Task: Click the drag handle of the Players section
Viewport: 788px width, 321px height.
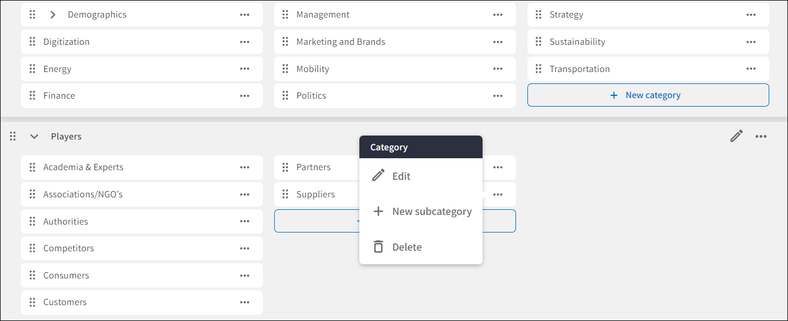Action: coord(13,136)
